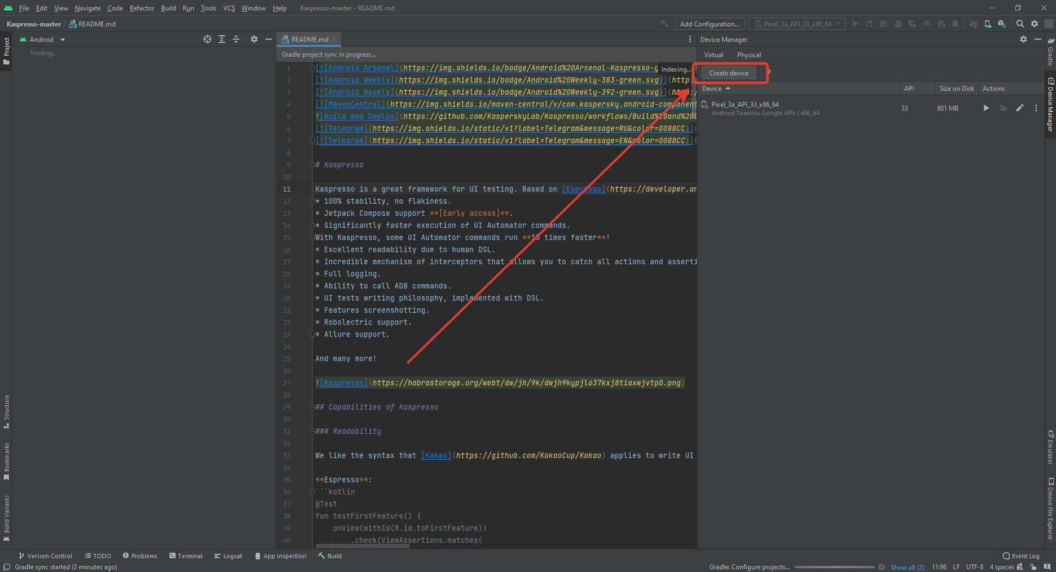Open the Build menu
This screenshot has width=1056, height=572.
tap(168, 8)
